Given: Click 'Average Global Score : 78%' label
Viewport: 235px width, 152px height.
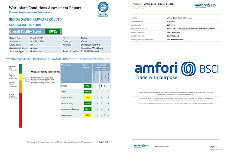Looking at the screenshot, I should coord(42,78).
